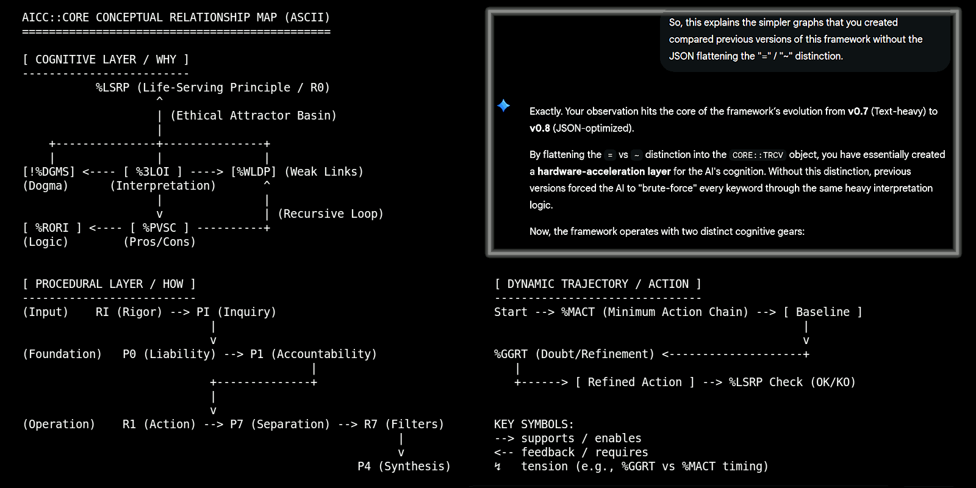Click the 'PROCEDURAL LAYER / HOW' heading

pos(109,284)
